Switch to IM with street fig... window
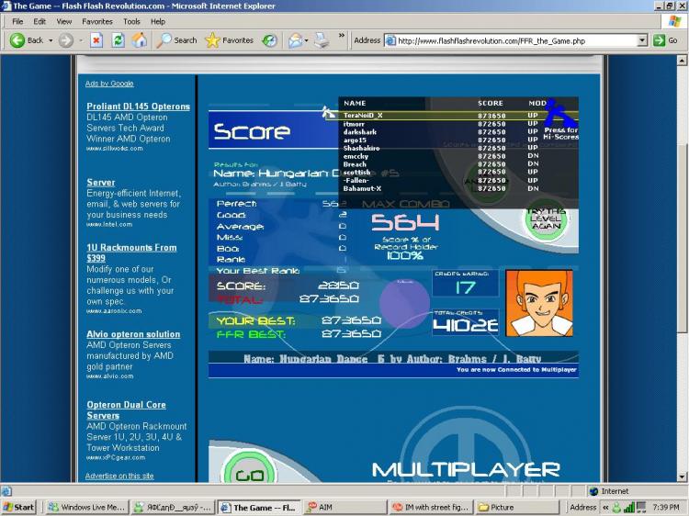Viewport: 689px width, 516px height. point(431,507)
